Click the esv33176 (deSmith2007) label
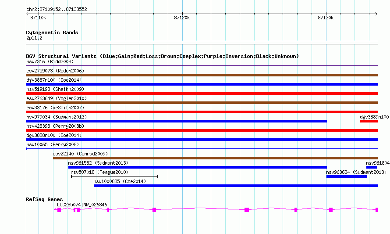Image resolution: width=390 pixels, height=234 pixels. point(55,108)
